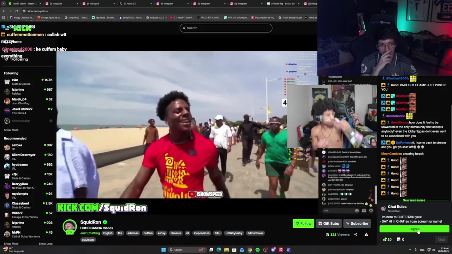
Task: Open the Windows Start menu
Action: (163, 250)
